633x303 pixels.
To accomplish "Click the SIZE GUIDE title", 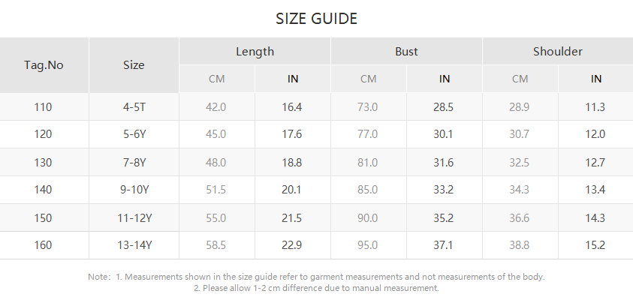I will 316,19.
